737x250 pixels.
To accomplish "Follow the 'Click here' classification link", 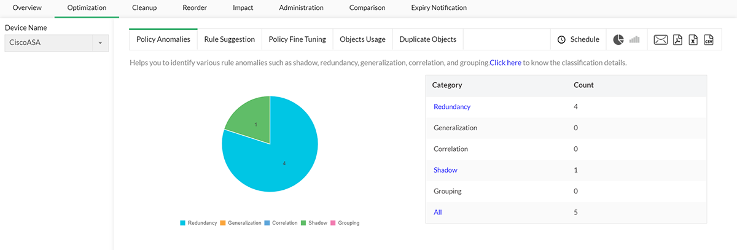I will click(x=505, y=63).
